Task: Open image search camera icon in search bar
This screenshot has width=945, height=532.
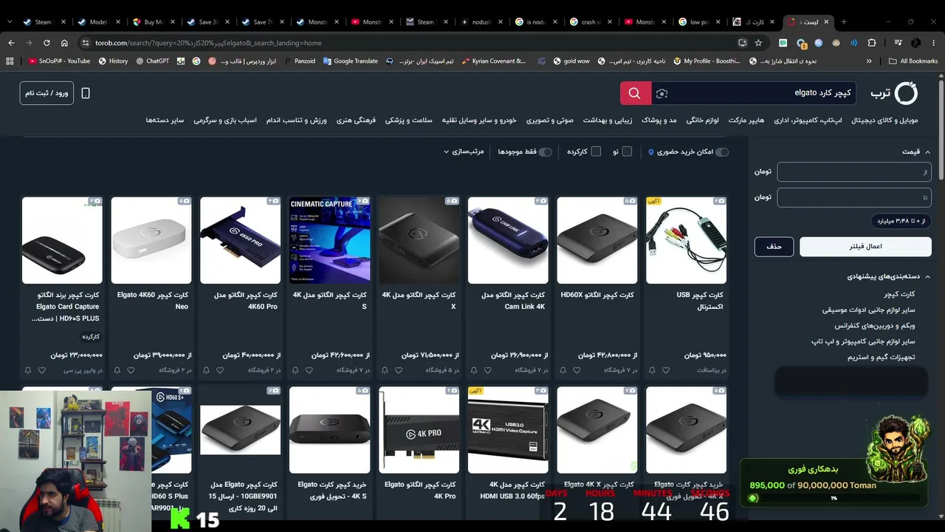Action: (x=661, y=93)
